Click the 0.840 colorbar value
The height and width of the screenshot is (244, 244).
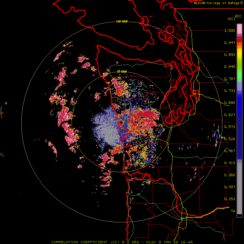point(230,67)
